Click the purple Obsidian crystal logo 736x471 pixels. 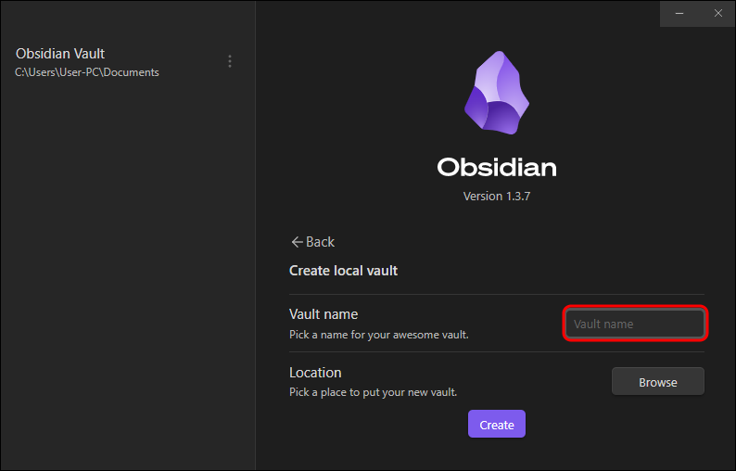click(x=497, y=93)
